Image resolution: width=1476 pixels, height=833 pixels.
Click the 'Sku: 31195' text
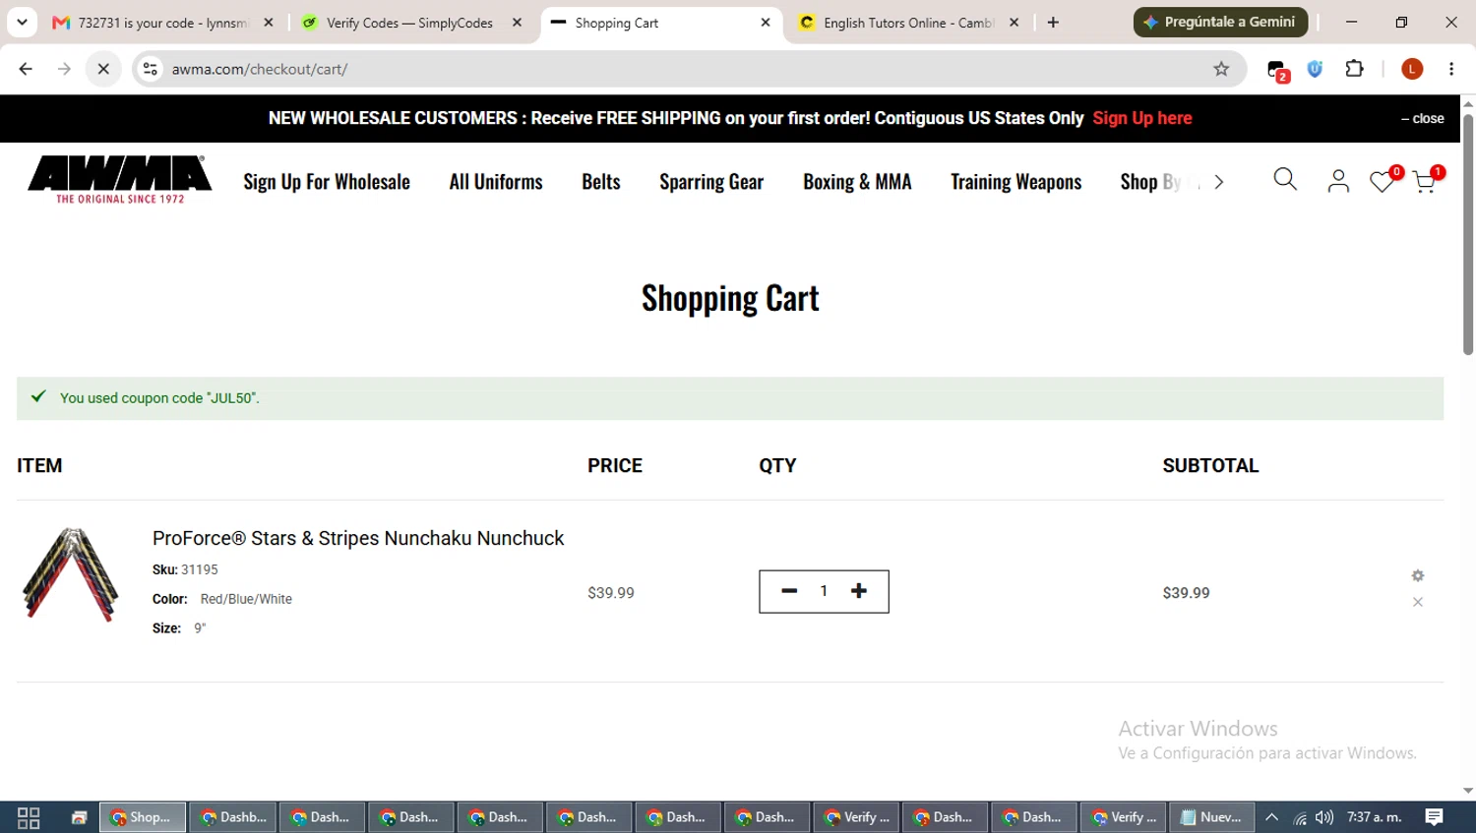tap(185, 569)
